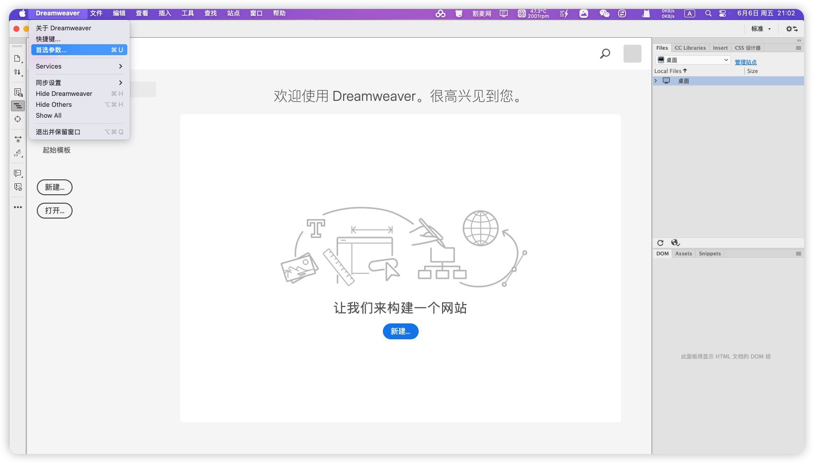Toggle the sync settings gear icon
Image resolution: width=813 pixels, height=463 pixels.
(x=792, y=29)
